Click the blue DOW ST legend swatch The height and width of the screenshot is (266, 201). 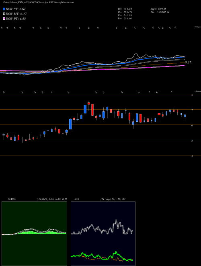pos(4,9)
